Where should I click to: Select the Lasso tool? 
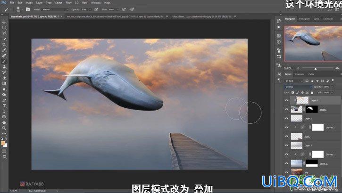4,33
